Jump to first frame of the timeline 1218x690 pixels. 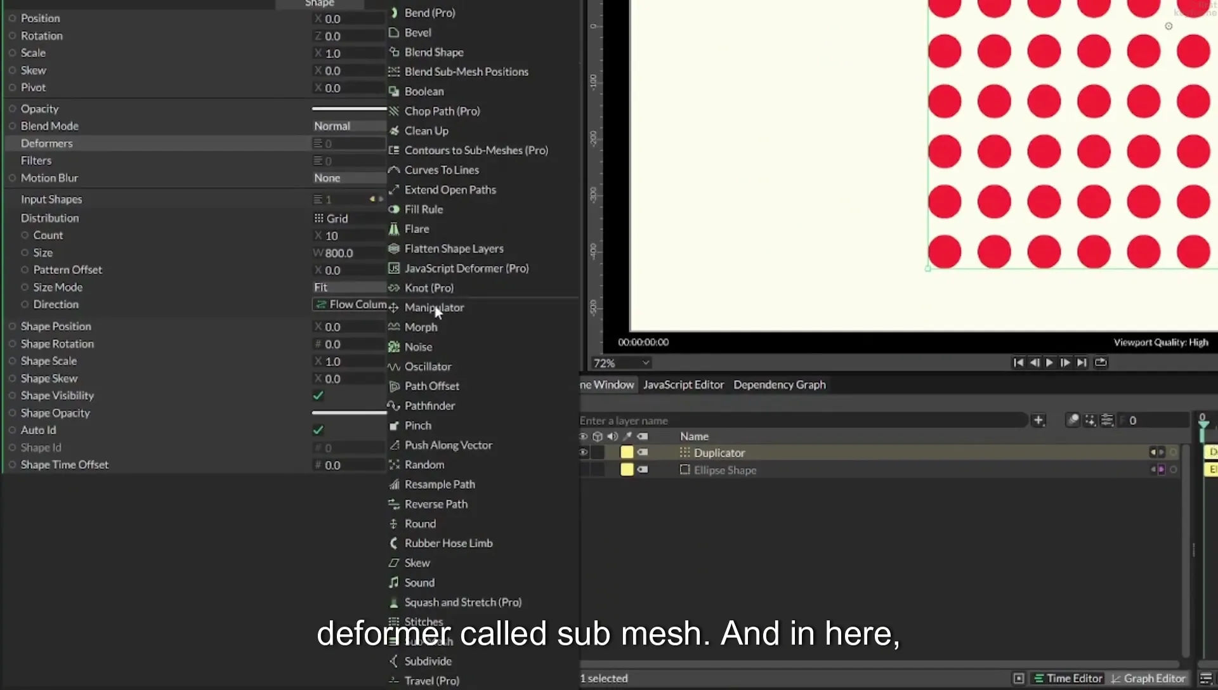[1018, 363]
